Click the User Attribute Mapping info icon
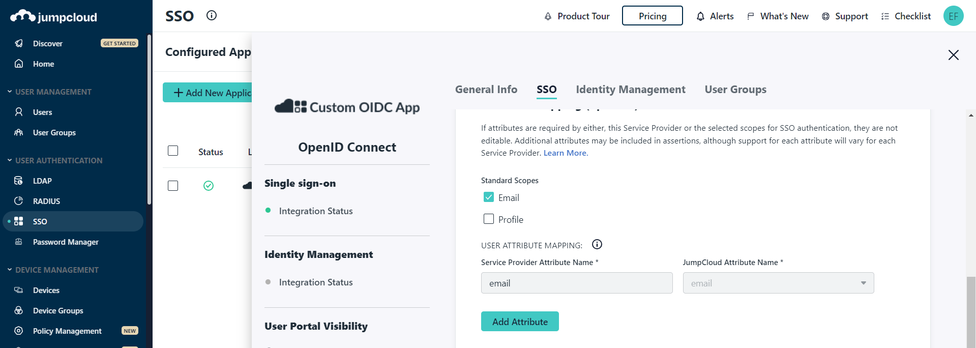The height and width of the screenshot is (348, 976). (x=597, y=245)
